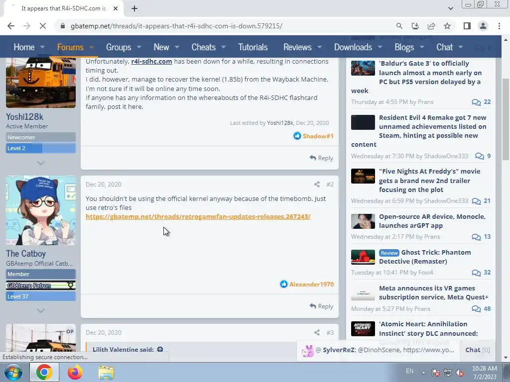Open comments icon for Ghost Trick review

coord(476,273)
